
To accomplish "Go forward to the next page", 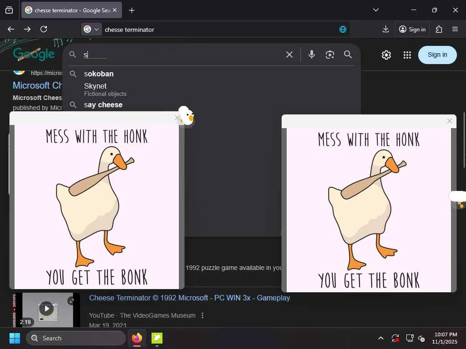I will pyautogui.click(x=27, y=29).
